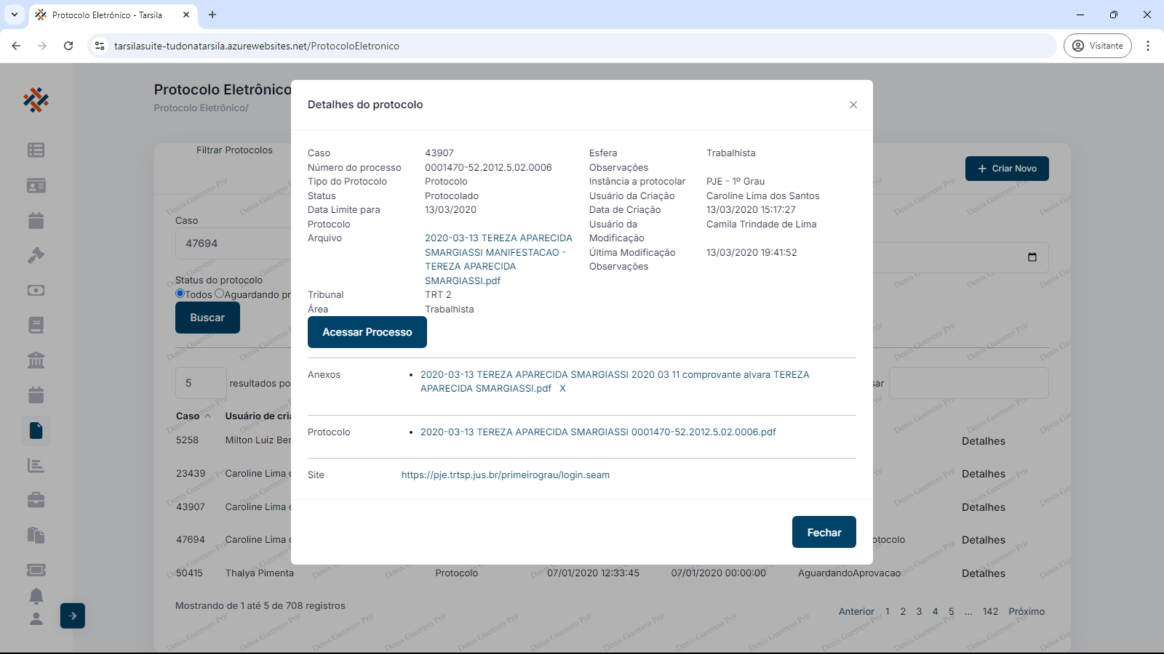Click the notifications bell icon
Viewport: 1164px width, 654px height.
[x=36, y=596]
